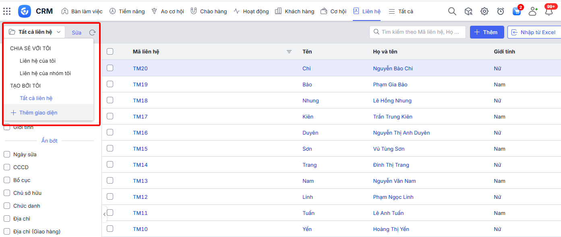Click the shopping cart icon with badge

click(517, 11)
